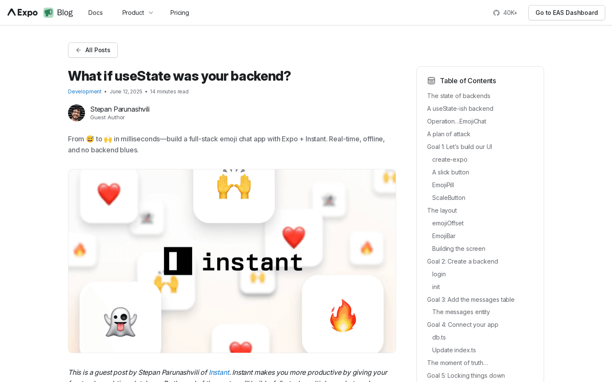Screen dimensions: 612x382
Task: Jump to EmojiBar section
Action: tap(444, 236)
